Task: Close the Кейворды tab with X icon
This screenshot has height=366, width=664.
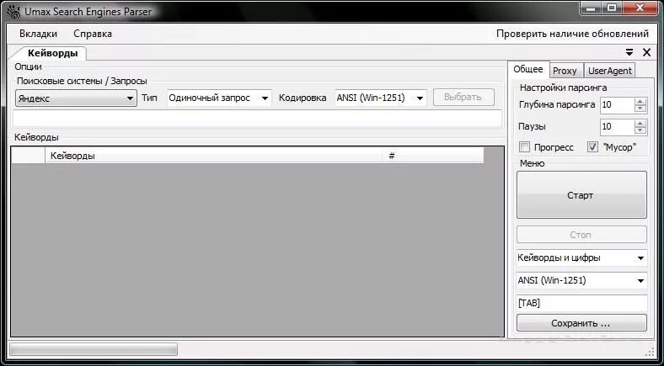Action: pos(646,52)
